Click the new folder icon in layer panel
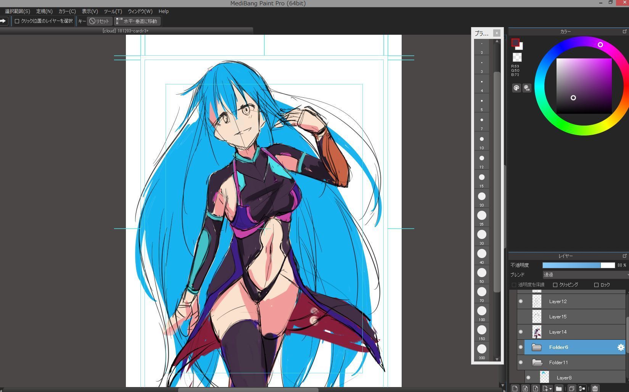Screen dimensions: 629x392 559,389
